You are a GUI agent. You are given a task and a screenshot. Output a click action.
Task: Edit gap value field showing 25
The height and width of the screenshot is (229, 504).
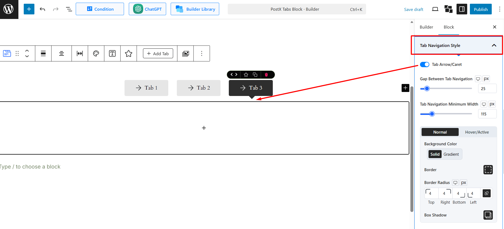tap(487, 89)
